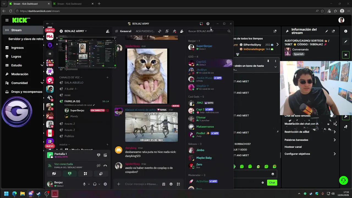Open the gift icon in message bar

click(x=164, y=184)
